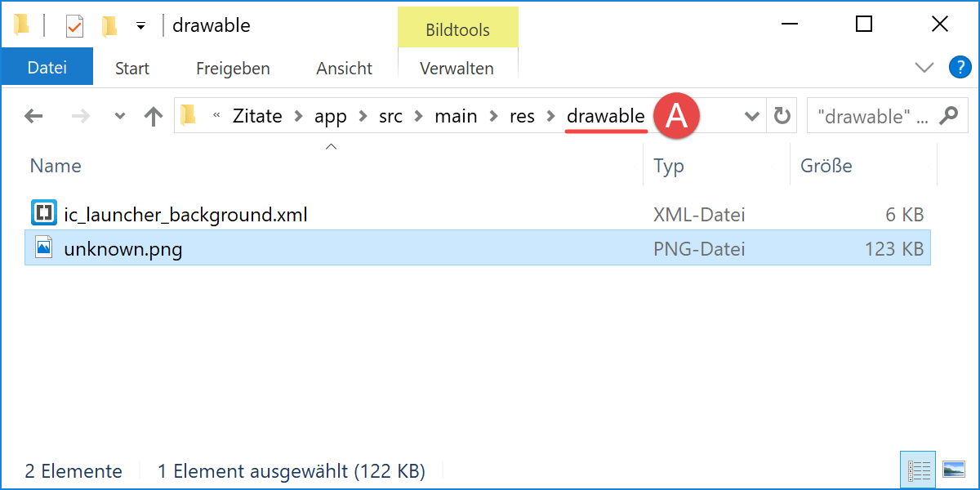Refresh the drawable folder view

click(x=782, y=116)
